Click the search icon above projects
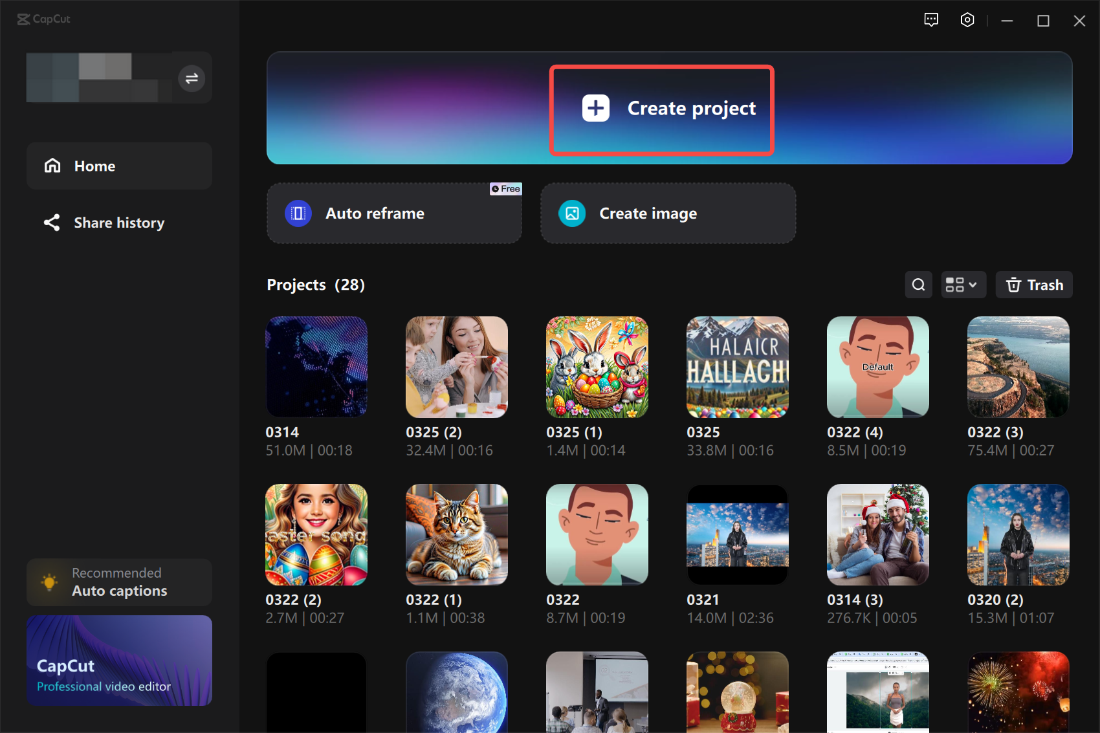The width and height of the screenshot is (1100, 733). (918, 285)
